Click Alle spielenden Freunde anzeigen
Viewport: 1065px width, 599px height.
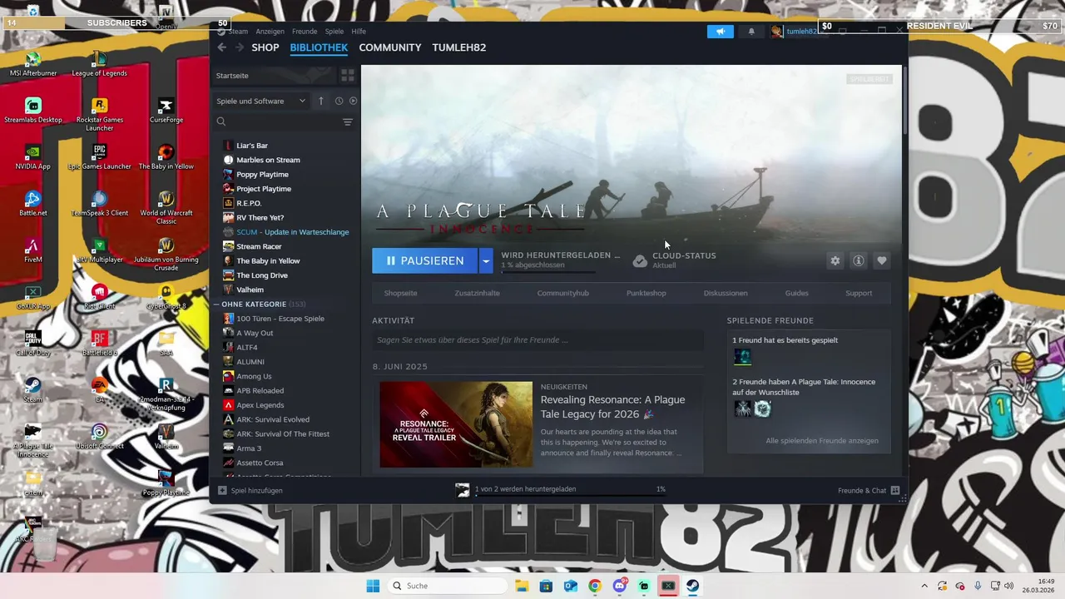(822, 441)
